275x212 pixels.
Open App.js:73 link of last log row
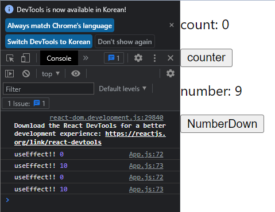coord(146,189)
